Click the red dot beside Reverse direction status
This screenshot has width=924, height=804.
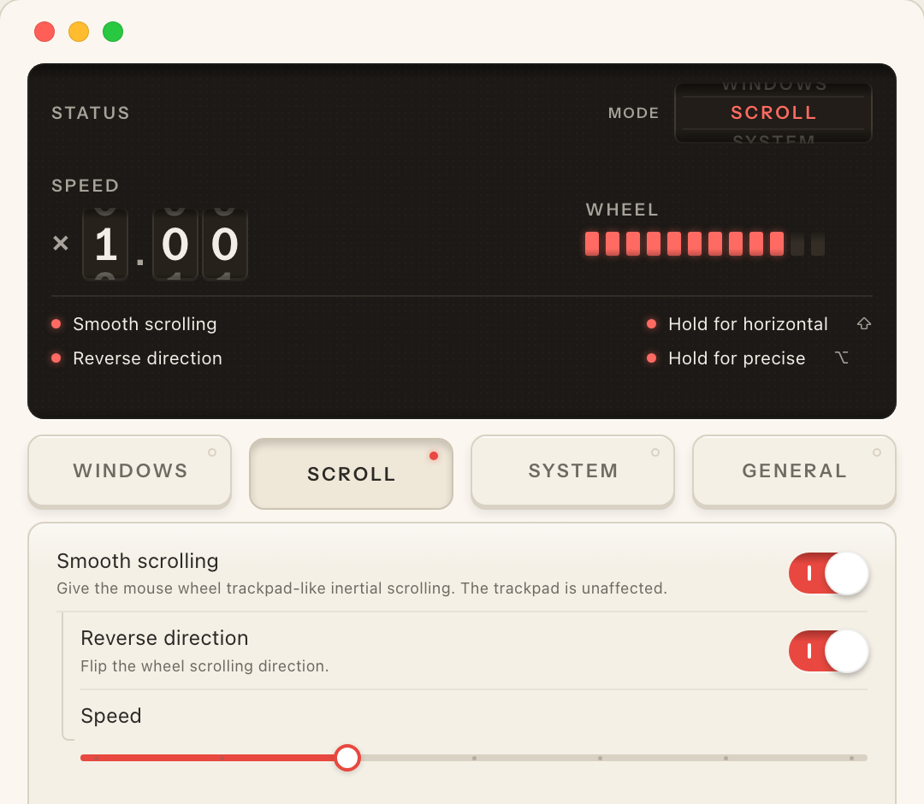56,358
